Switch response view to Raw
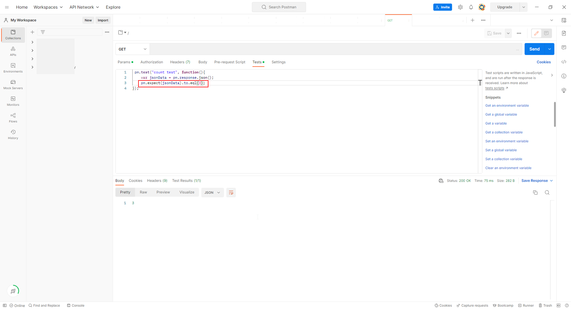571x309 pixels. click(x=143, y=192)
